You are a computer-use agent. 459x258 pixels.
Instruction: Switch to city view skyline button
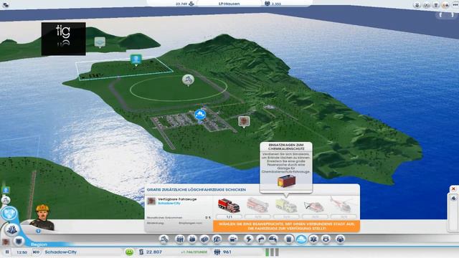[x=12, y=229]
